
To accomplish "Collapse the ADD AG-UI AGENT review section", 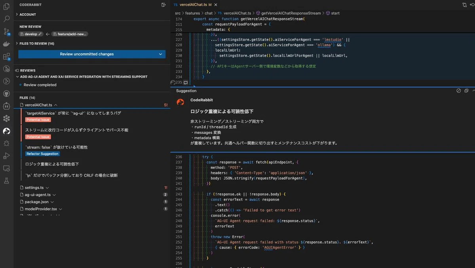I will pyautogui.click(x=17, y=77).
